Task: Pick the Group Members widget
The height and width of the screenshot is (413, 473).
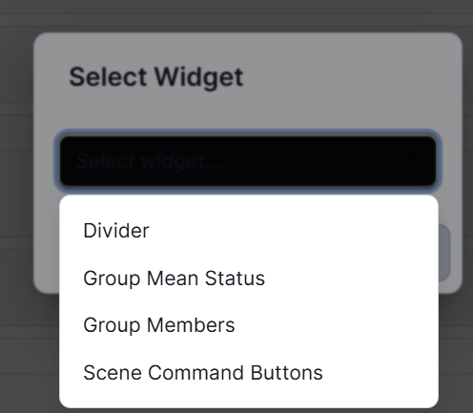Action: point(249,325)
